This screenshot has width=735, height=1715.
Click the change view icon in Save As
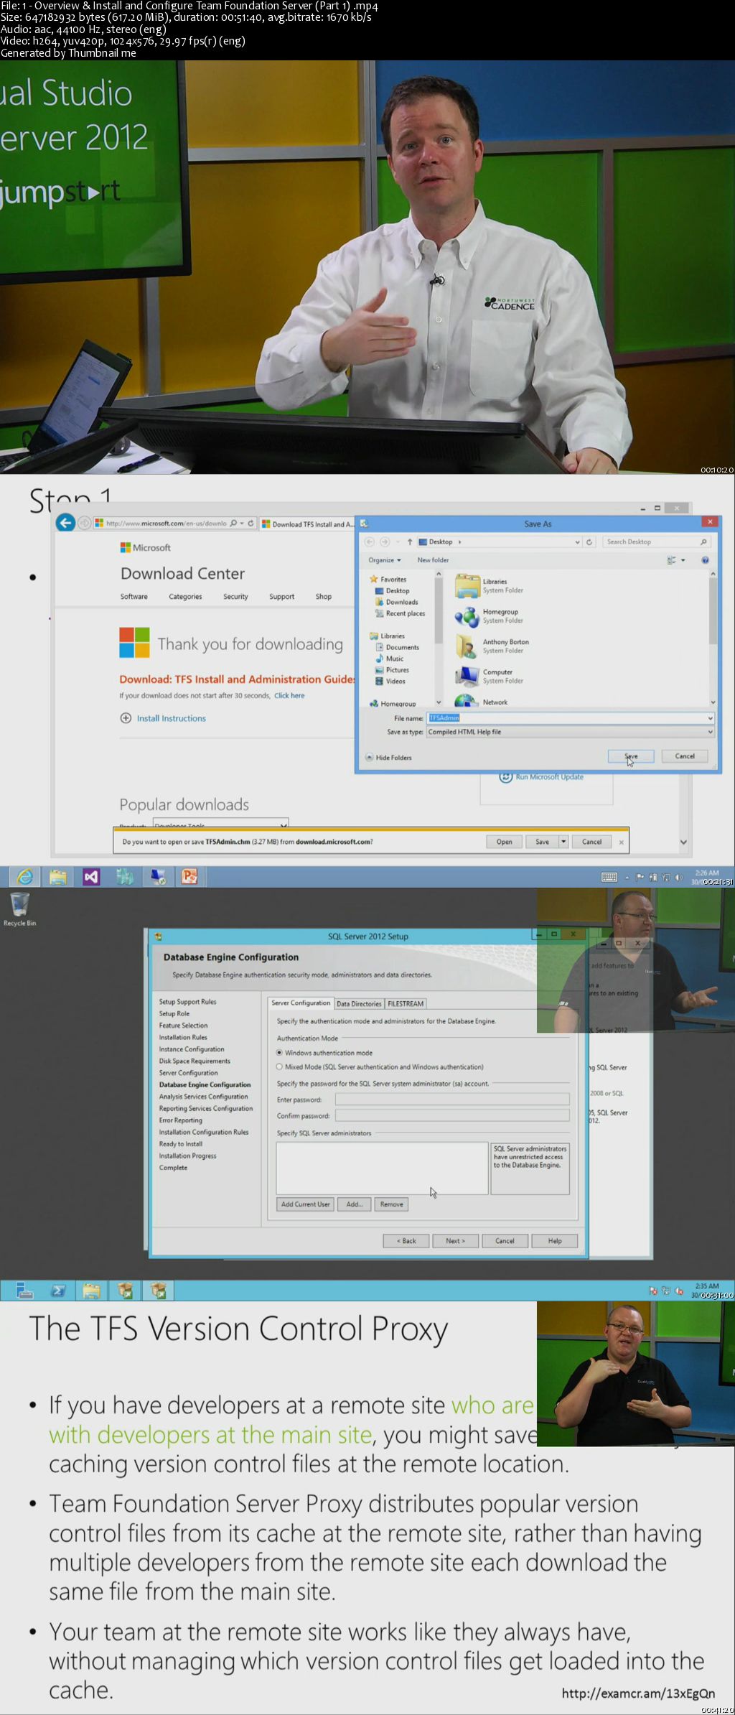pos(672,560)
